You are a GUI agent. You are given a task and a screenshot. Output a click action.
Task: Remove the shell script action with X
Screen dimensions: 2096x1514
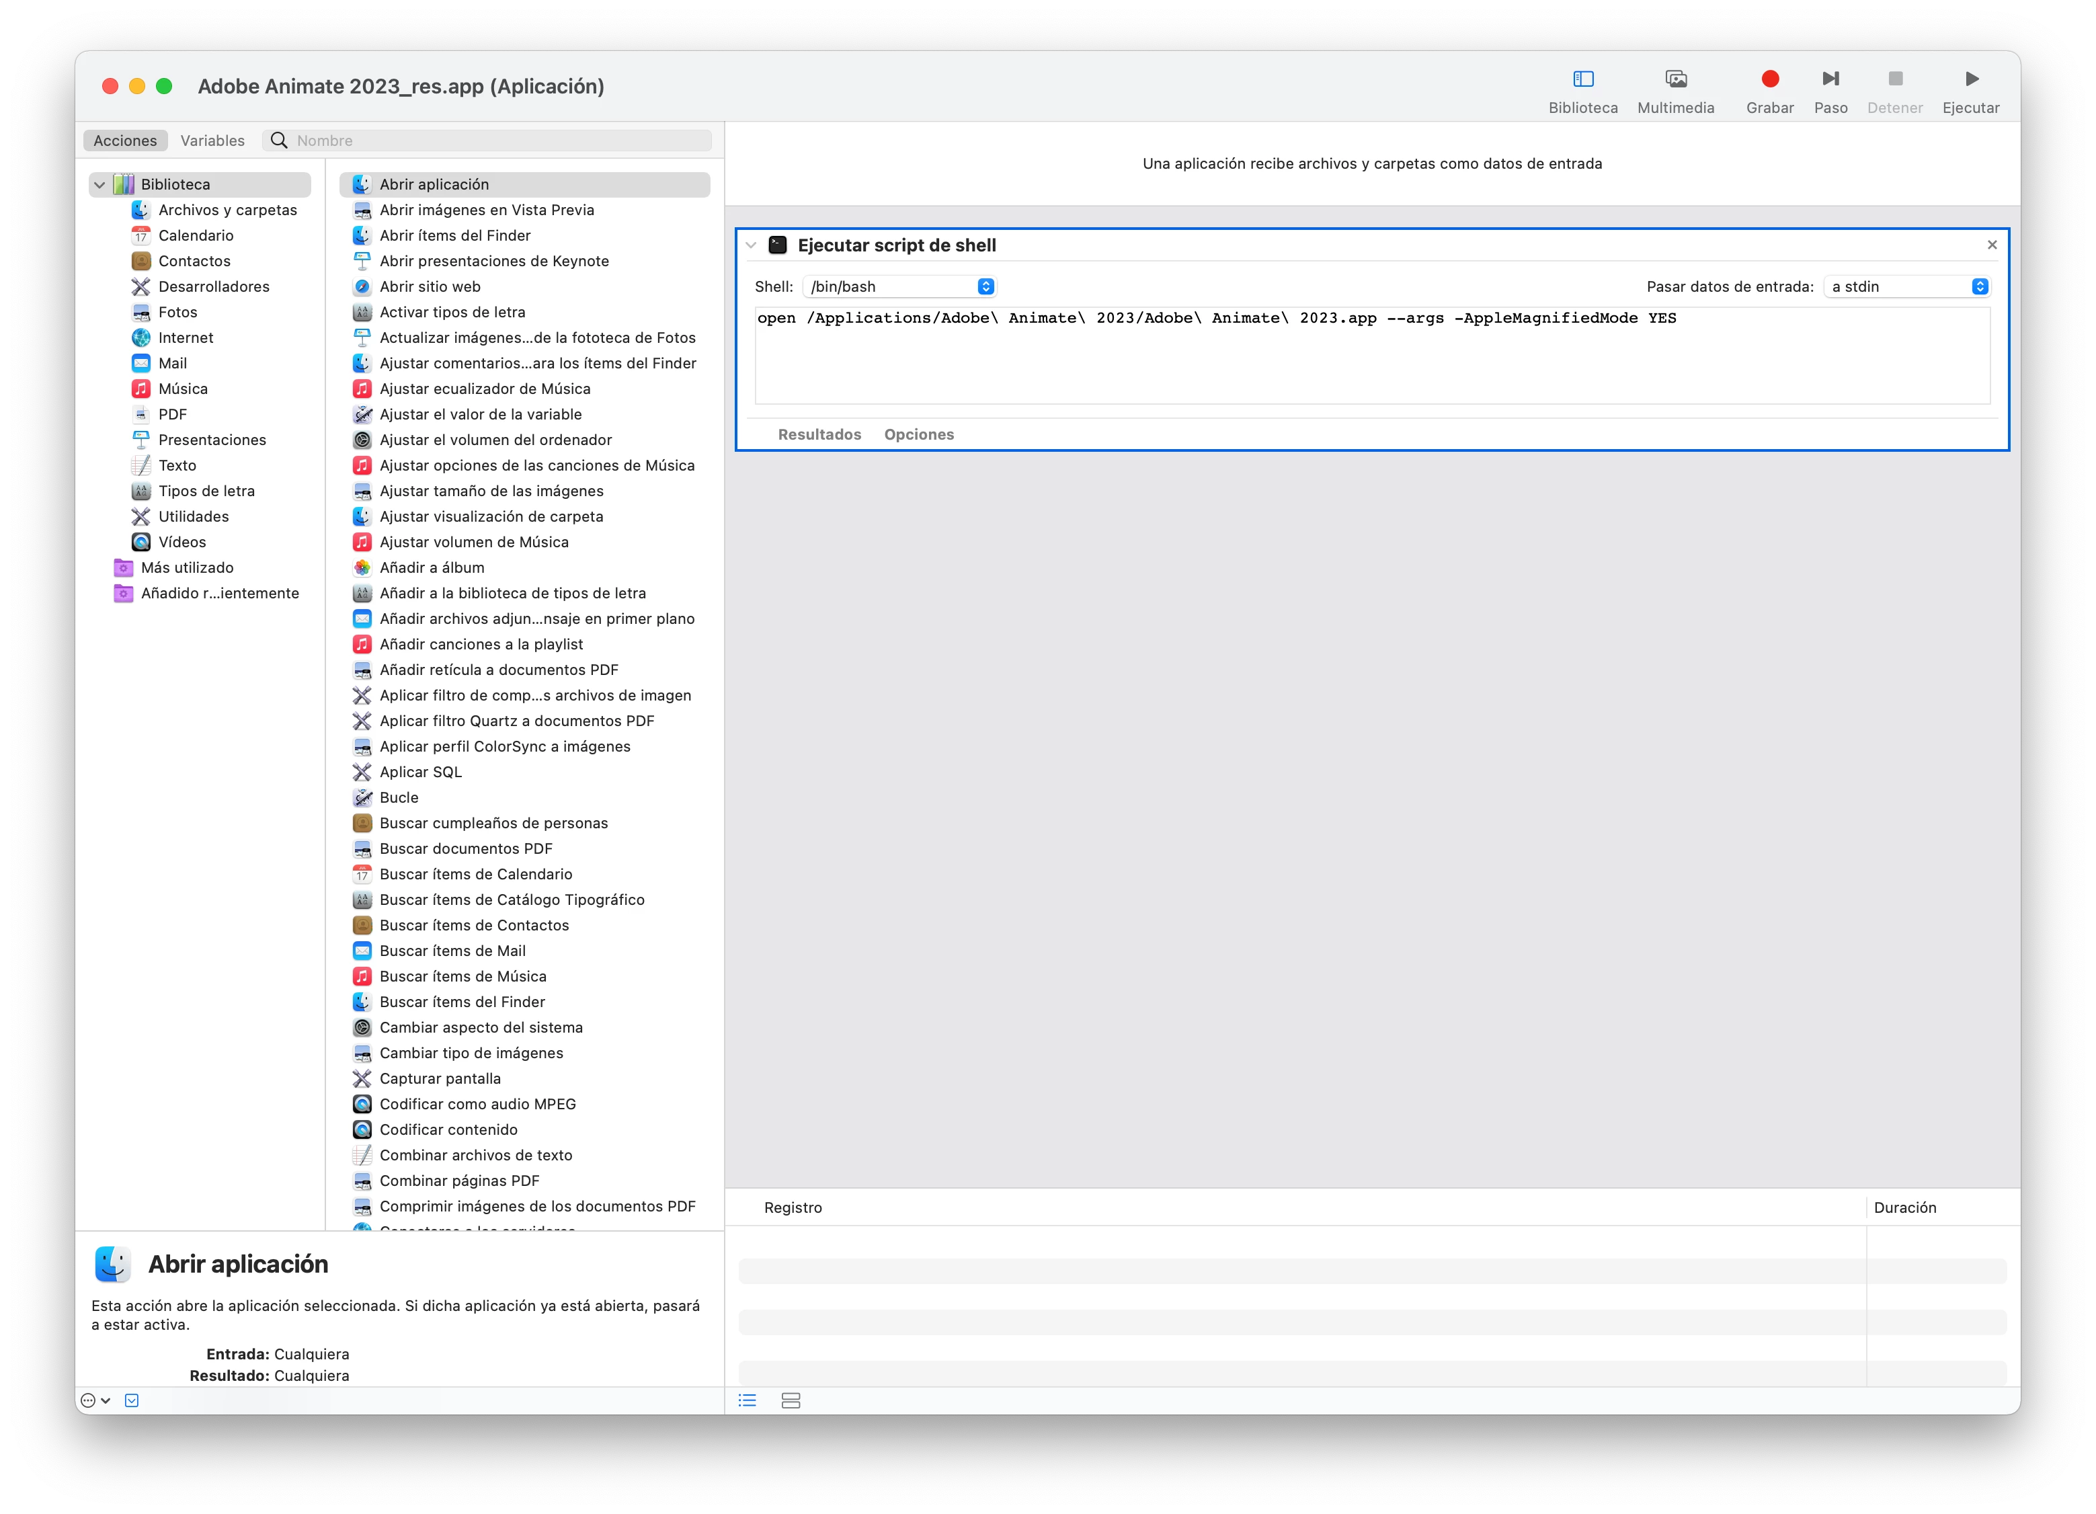1992,245
